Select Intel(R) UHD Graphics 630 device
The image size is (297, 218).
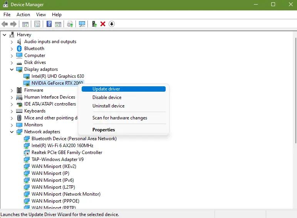coord(57,76)
